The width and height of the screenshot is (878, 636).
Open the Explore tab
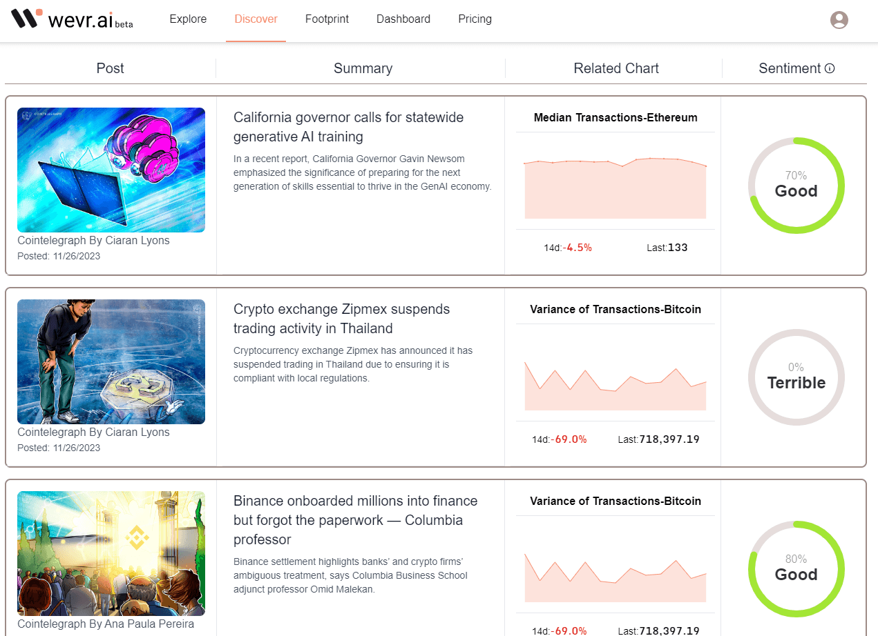click(188, 19)
